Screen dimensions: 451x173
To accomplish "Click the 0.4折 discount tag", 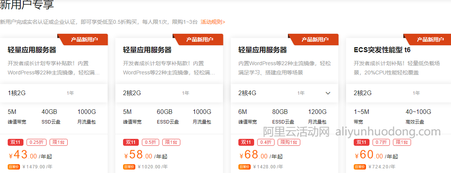I will coord(266,142).
